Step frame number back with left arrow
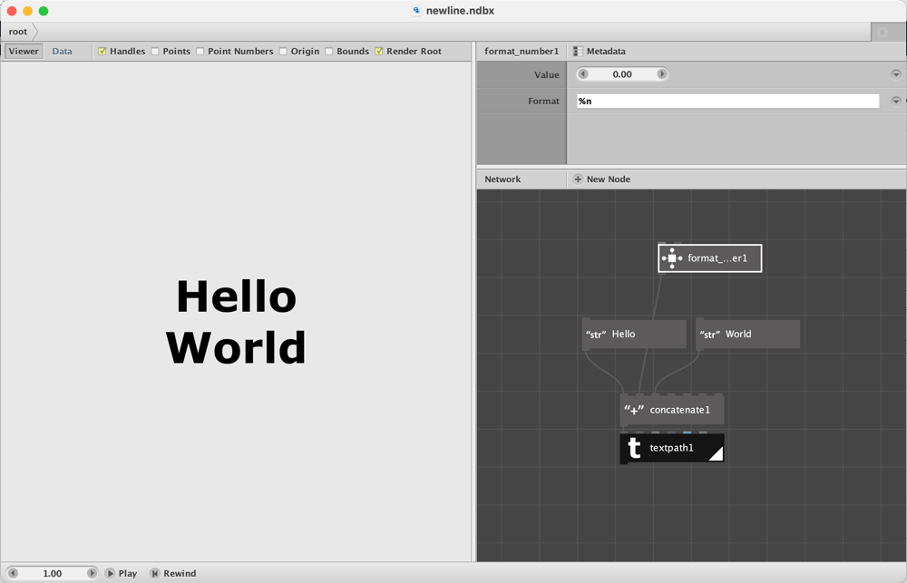The width and height of the screenshot is (907, 583). coord(13,573)
